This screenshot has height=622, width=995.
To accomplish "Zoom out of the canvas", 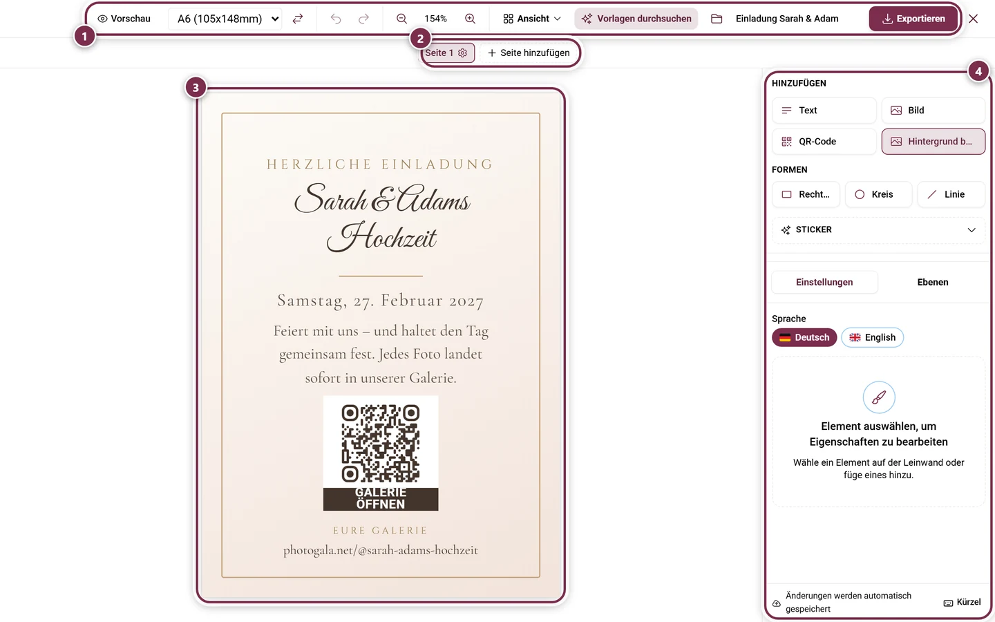I will click(401, 19).
